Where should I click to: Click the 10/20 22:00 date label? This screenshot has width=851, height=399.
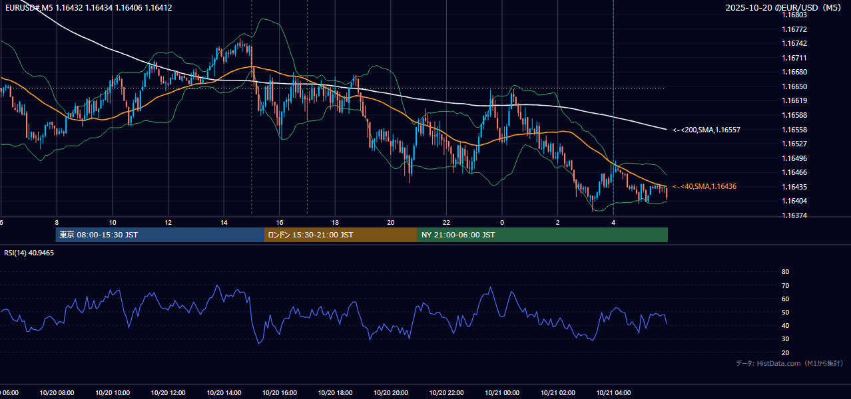coord(447,393)
